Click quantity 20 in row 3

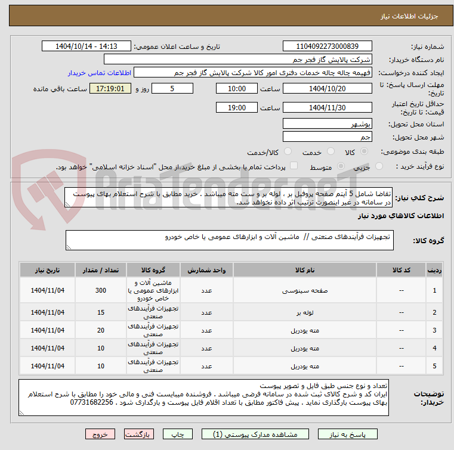(x=100, y=330)
